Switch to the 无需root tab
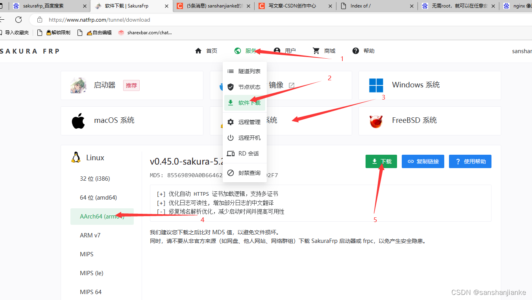This screenshot has height=300, width=532. point(459,6)
